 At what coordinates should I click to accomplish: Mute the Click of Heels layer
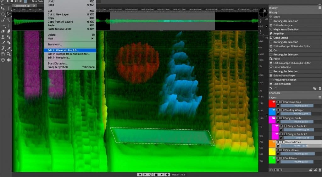click(278, 150)
